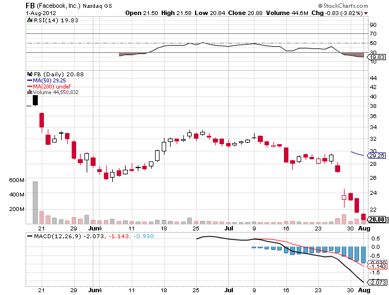389x295 pixels.
Task: Click the Volume 44.6M header value
Action: point(287,13)
